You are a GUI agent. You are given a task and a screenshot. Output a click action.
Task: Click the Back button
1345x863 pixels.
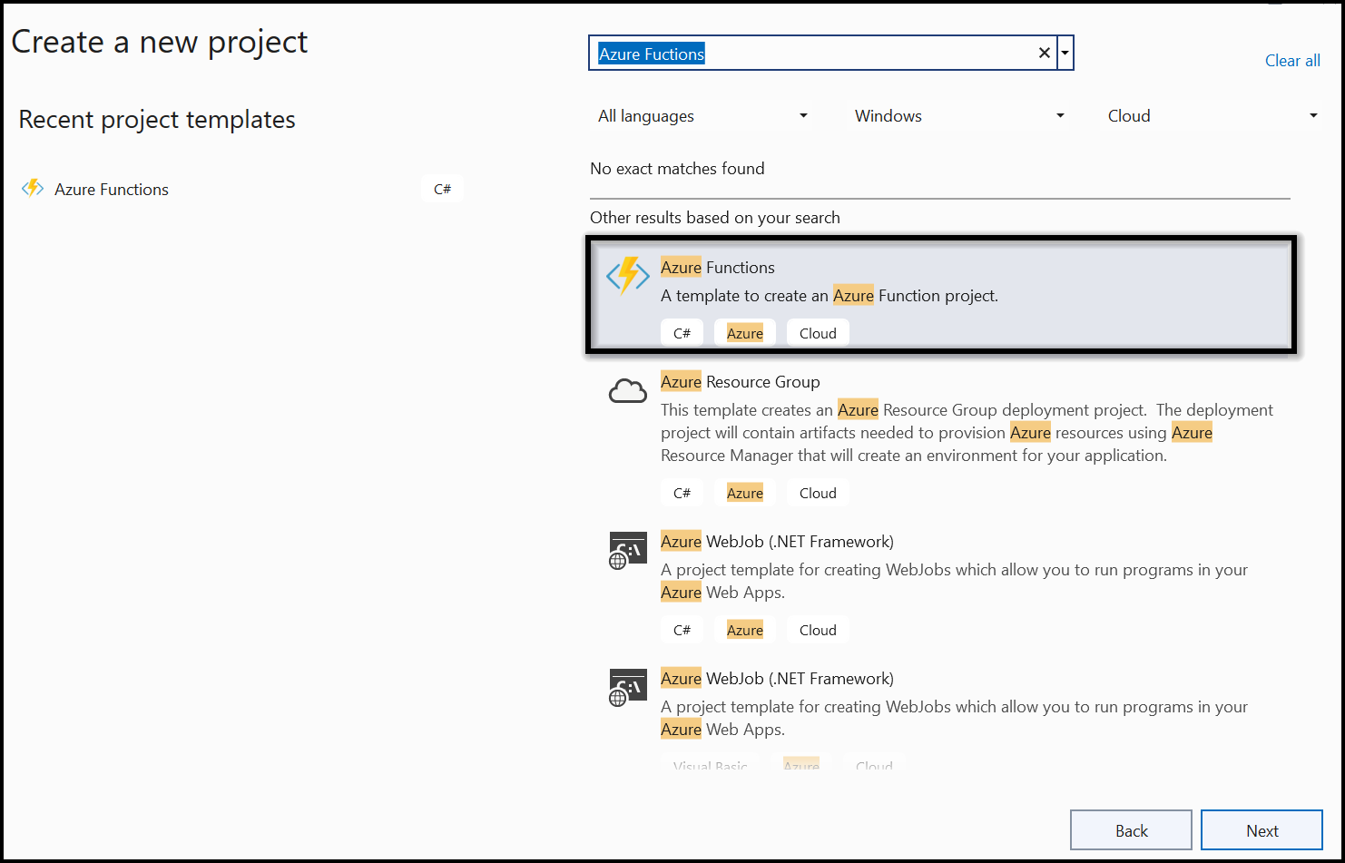point(1131,829)
